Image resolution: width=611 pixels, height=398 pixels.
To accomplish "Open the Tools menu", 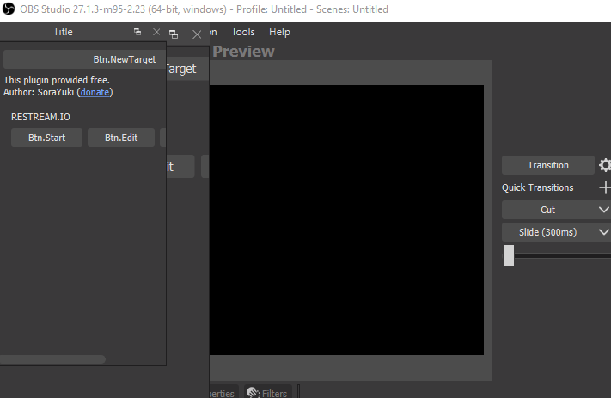I will click(x=243, y=32).
